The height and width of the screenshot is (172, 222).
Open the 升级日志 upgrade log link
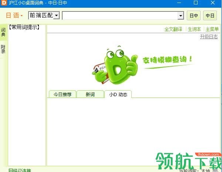pos(209,37)
